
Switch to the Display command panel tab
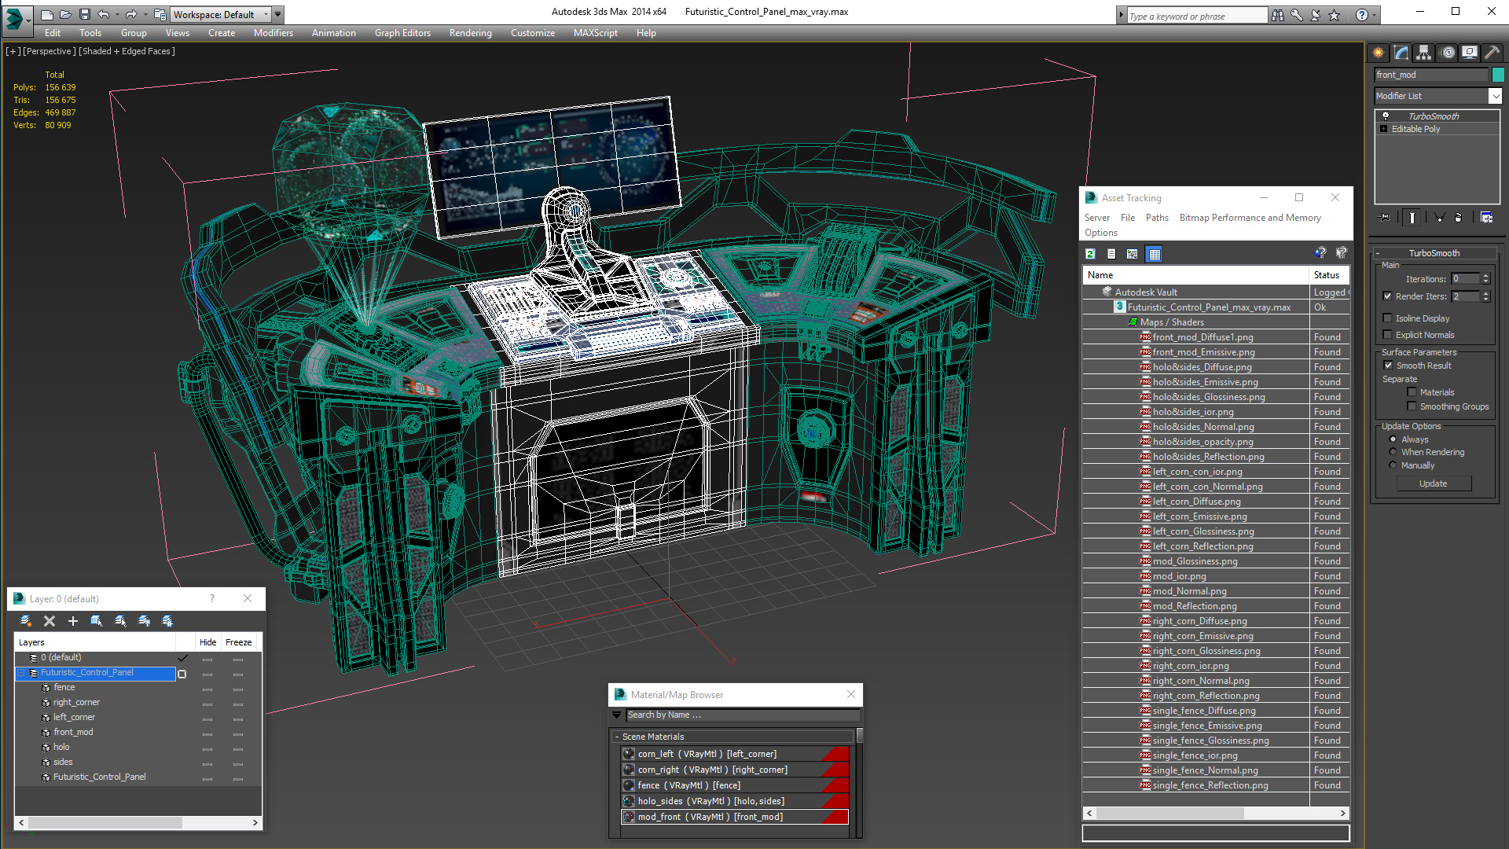(1470, 53)
